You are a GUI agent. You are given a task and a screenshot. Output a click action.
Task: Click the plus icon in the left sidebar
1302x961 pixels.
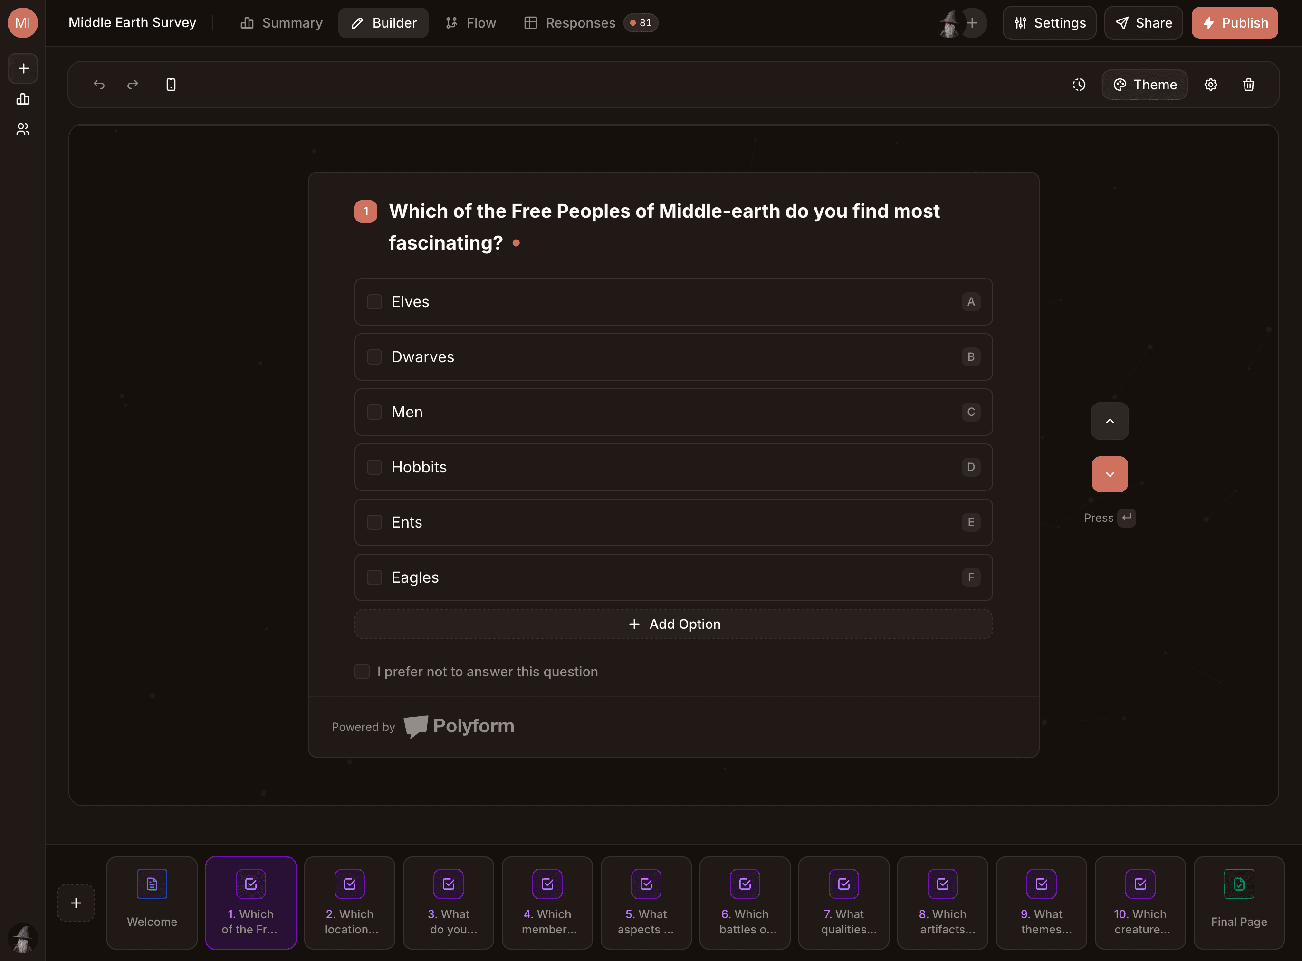click(x=23, y=68)
